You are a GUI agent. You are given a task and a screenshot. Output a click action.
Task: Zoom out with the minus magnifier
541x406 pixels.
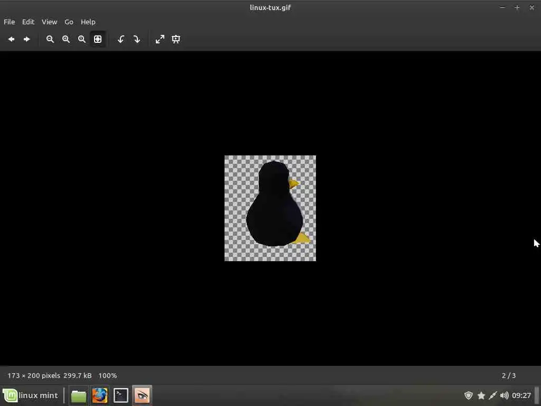[50, 39]
